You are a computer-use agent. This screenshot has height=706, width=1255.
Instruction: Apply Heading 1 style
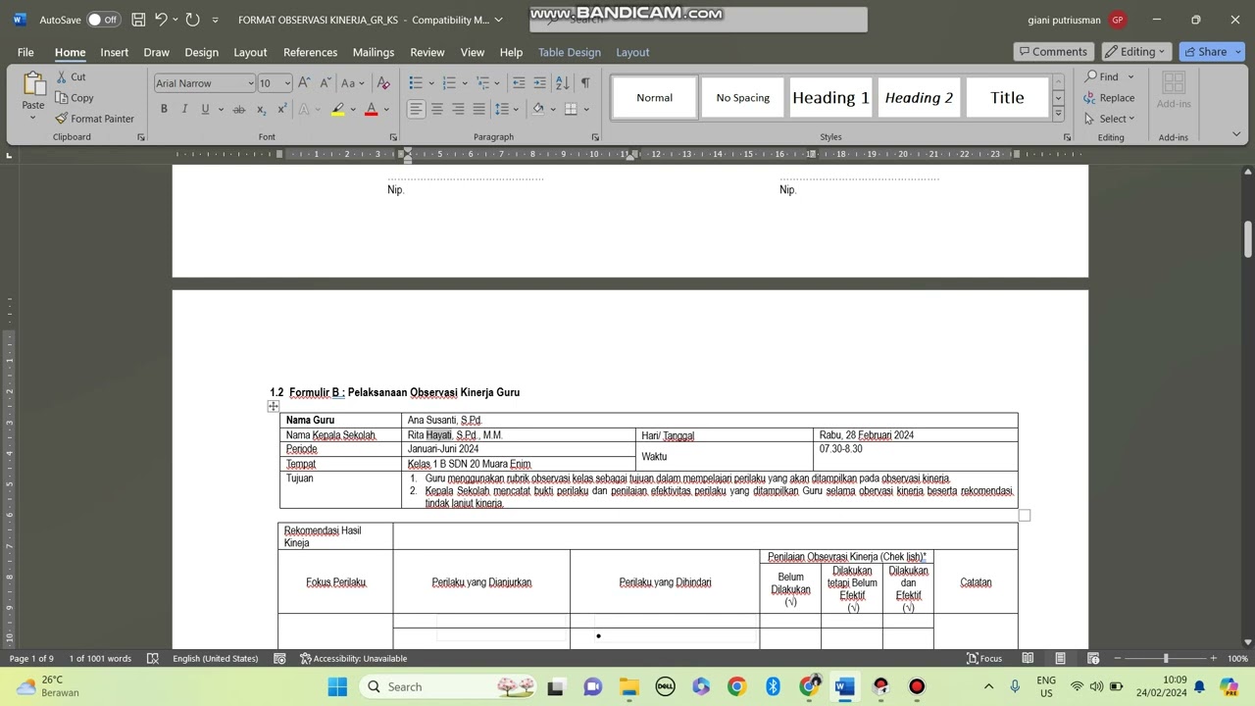[x=830, y=97]
